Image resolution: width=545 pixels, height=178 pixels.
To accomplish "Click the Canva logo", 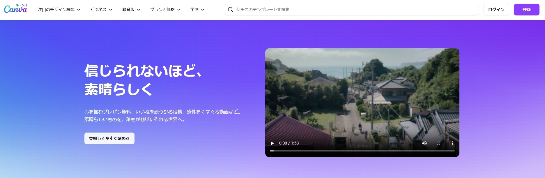I will point(16,9).
